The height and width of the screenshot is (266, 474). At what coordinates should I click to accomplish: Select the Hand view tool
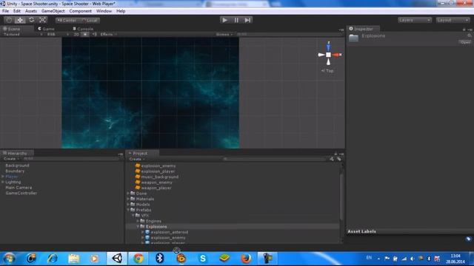[9, 20]
